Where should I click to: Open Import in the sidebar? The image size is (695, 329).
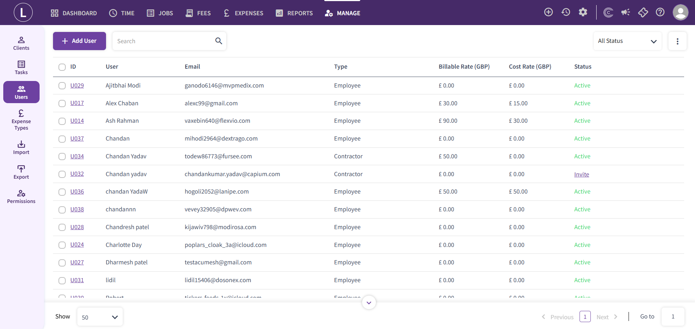pos(21,148)
